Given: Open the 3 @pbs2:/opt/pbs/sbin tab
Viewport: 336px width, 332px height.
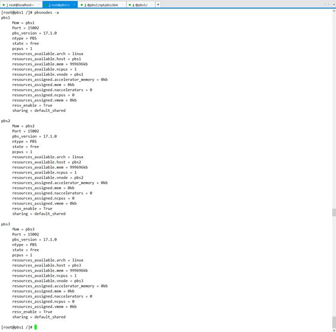Looking at the screenshot, I should pyautogui.click(x=101, y=5).
